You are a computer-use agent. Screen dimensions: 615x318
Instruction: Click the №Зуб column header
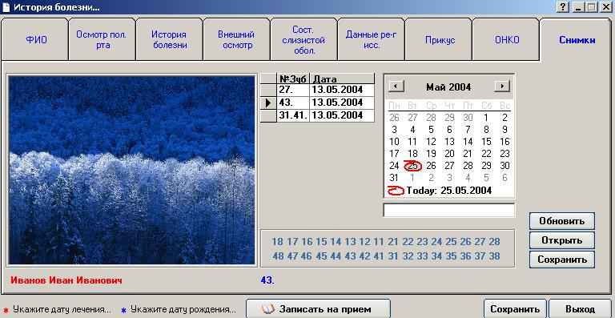point(293,78)
